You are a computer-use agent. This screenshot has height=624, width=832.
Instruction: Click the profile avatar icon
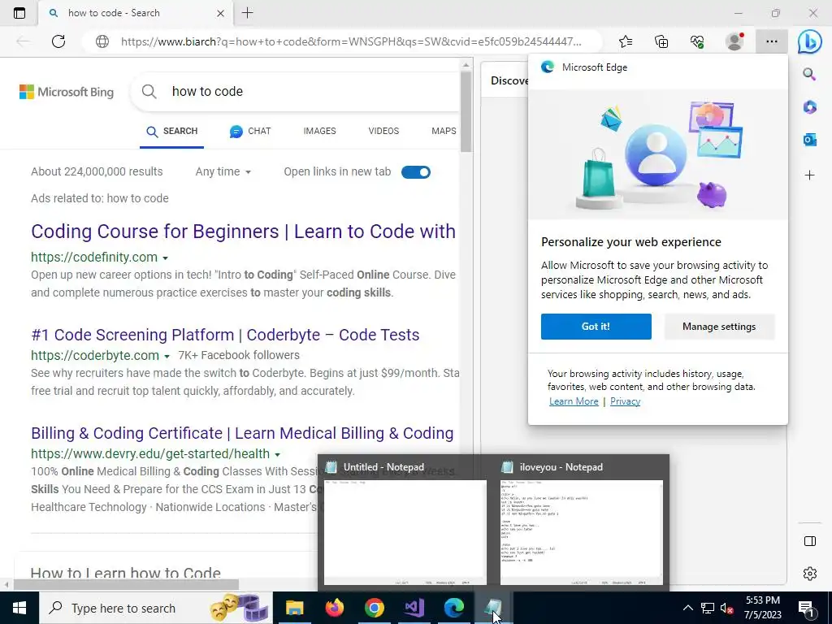pos(734,41)
